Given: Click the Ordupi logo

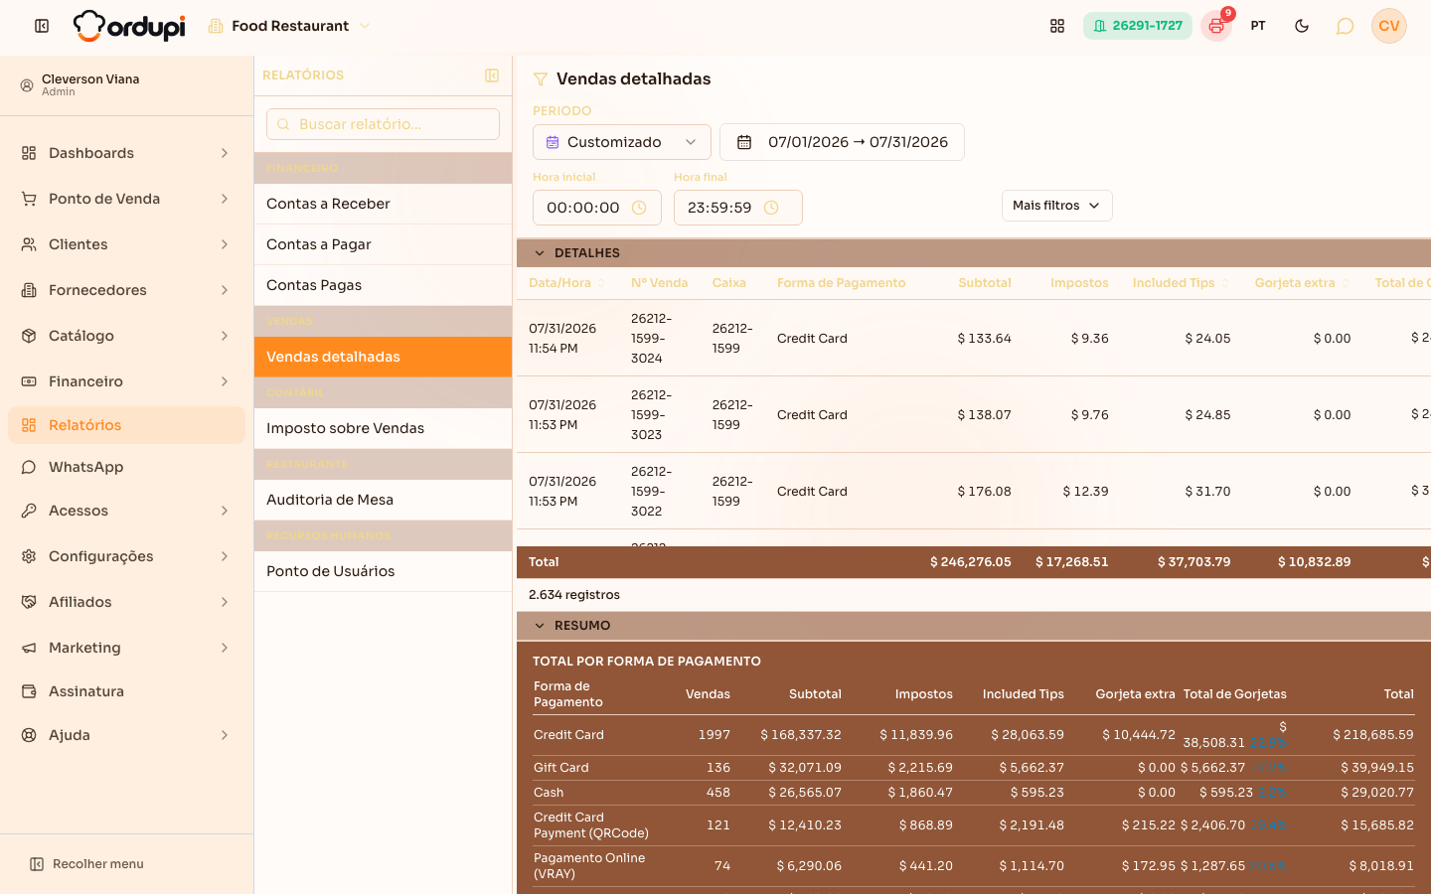Looking at the screenshot, I should (129, 26).
